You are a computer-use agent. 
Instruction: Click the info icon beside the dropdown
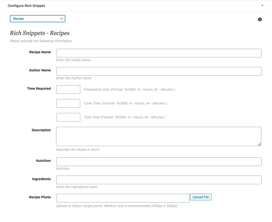pyautogui.click(x=260, y=19)
